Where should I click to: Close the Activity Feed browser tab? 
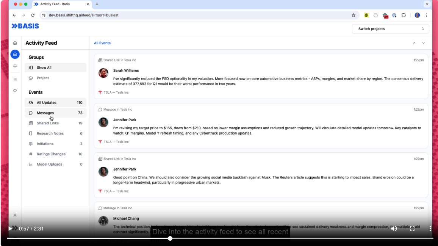tap(88, 4)
